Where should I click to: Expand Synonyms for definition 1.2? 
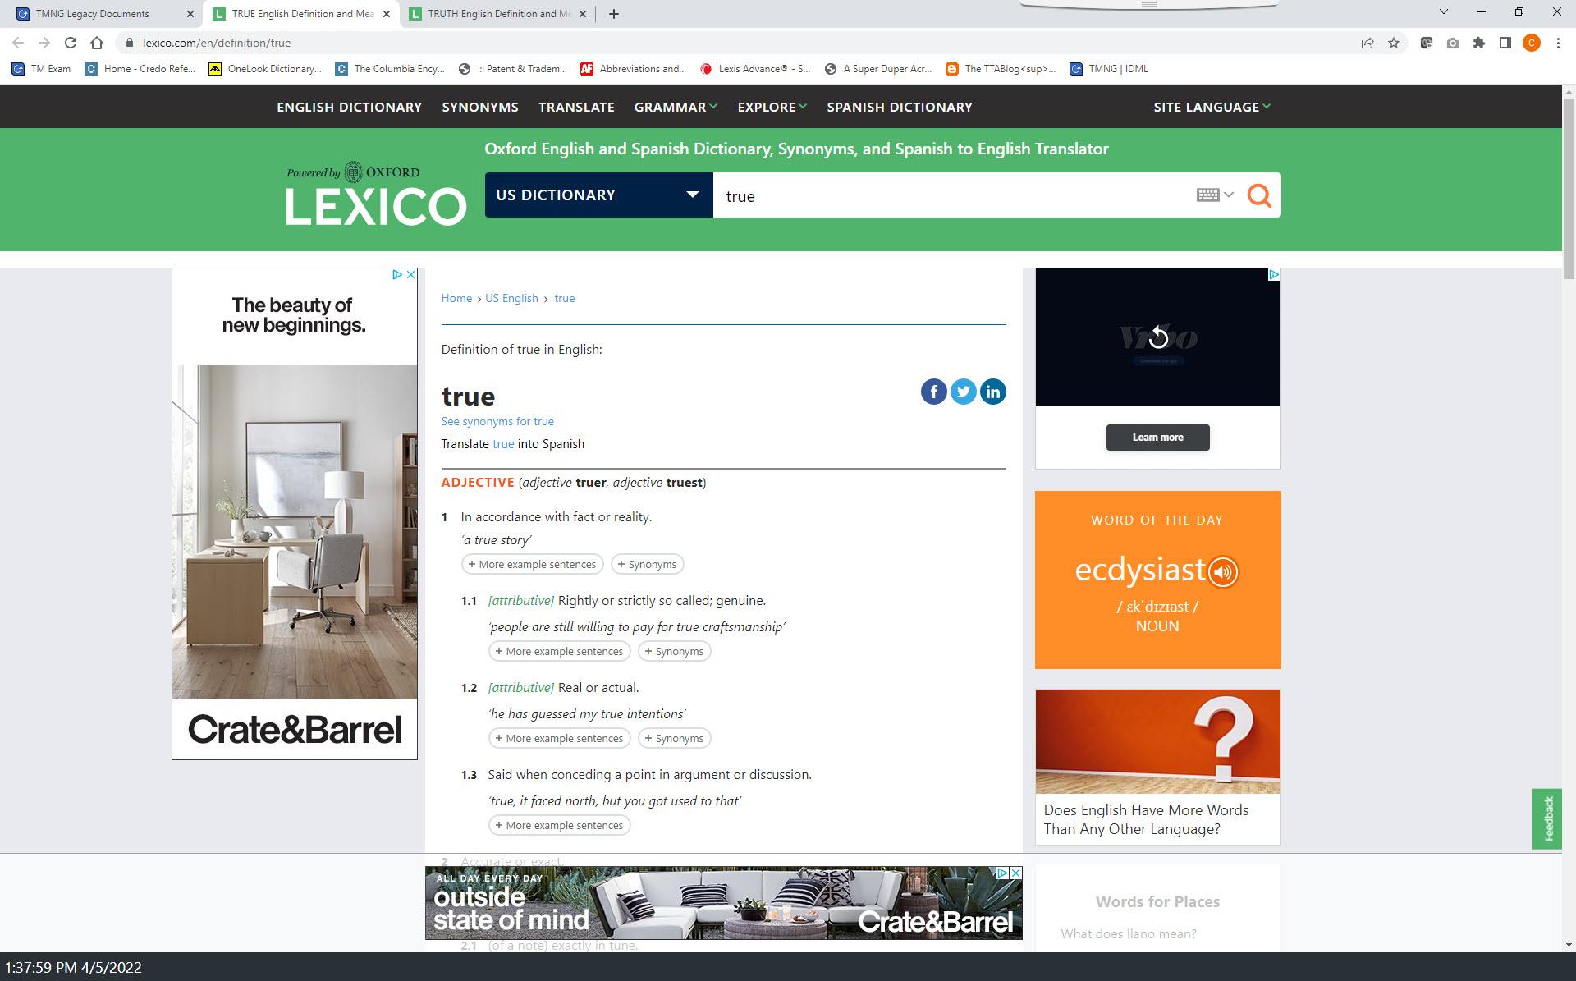[x=674, y=738]
